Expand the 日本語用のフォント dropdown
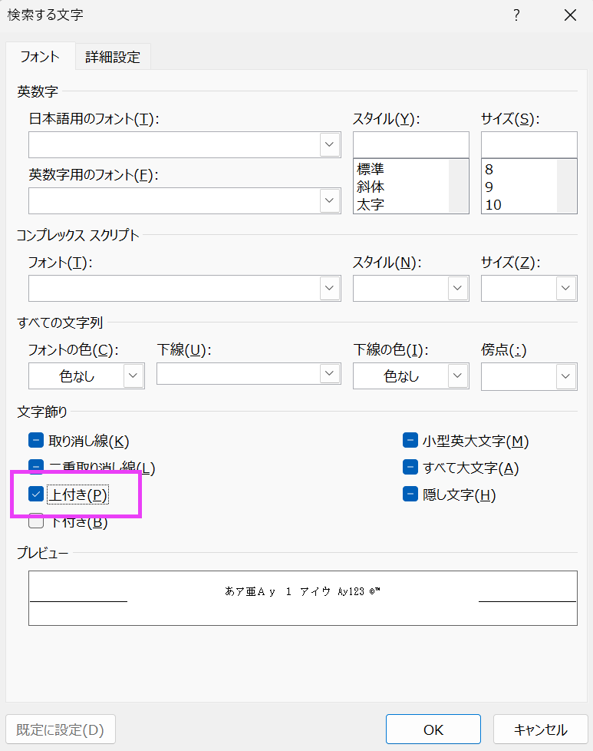 330,144
